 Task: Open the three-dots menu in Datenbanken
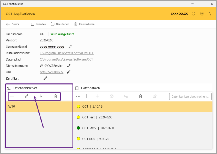tap(78, 96)
